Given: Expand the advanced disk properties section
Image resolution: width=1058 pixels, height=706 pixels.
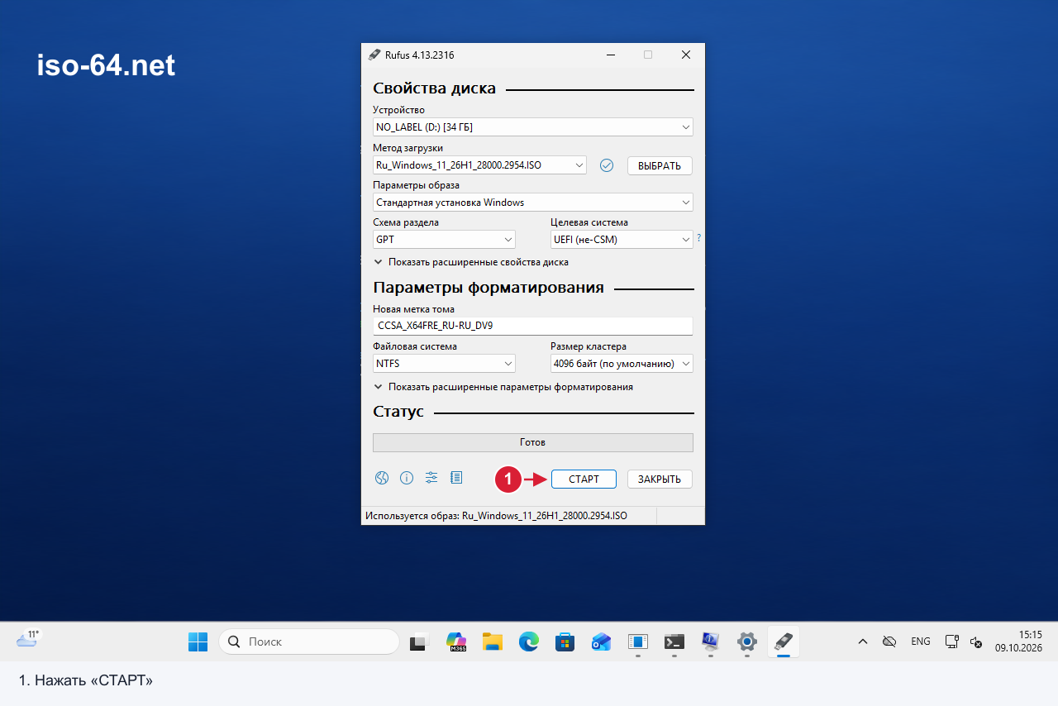Looking at the screenshot, I should pos(471,262).
